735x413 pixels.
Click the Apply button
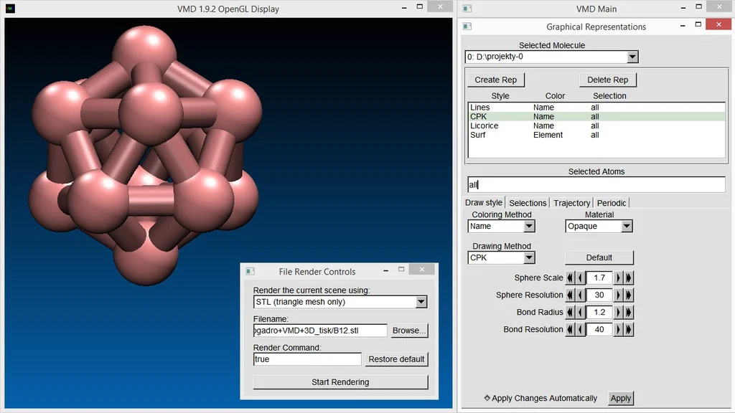point(621,398)
